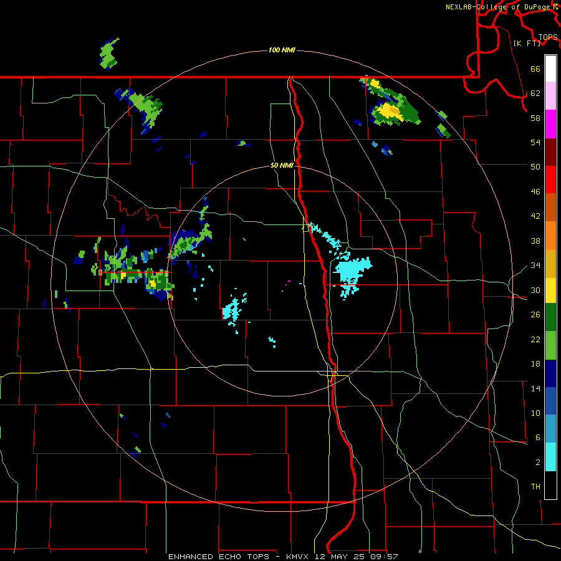
Task: Click the cyan legend swatch
Action: 550,457
